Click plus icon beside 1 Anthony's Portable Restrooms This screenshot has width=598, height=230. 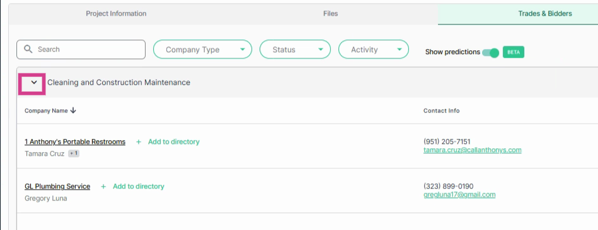[x=139, y=142]
